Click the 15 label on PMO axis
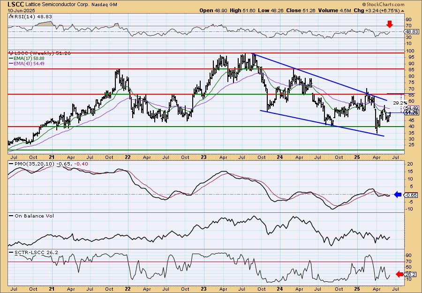The height and width of the screenshot is (293, 422). click(410, 172)
